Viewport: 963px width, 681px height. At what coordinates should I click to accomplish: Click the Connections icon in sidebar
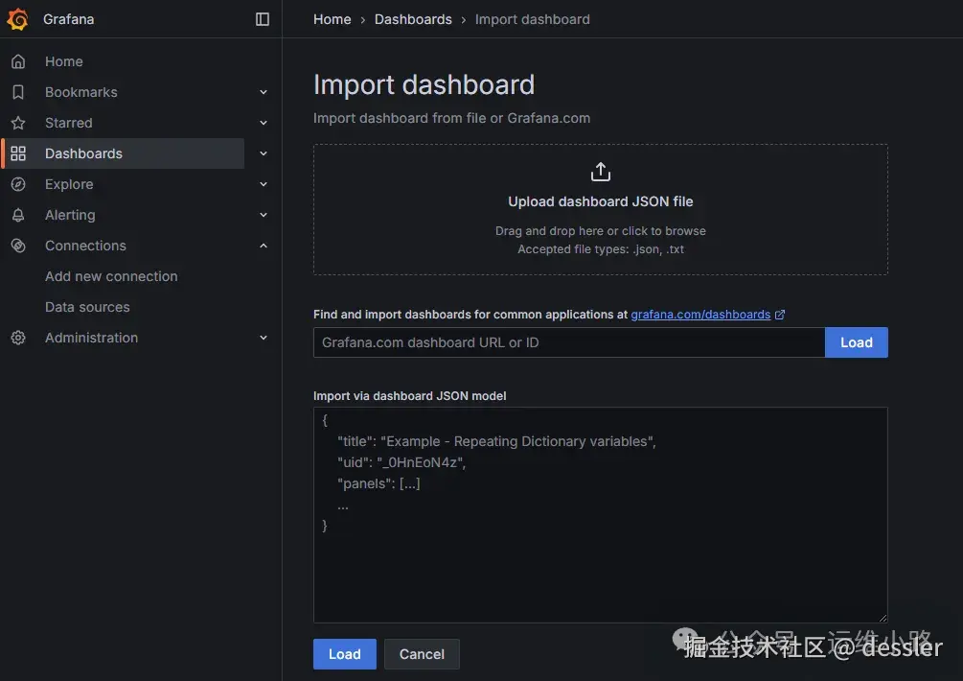pos(18,246)
